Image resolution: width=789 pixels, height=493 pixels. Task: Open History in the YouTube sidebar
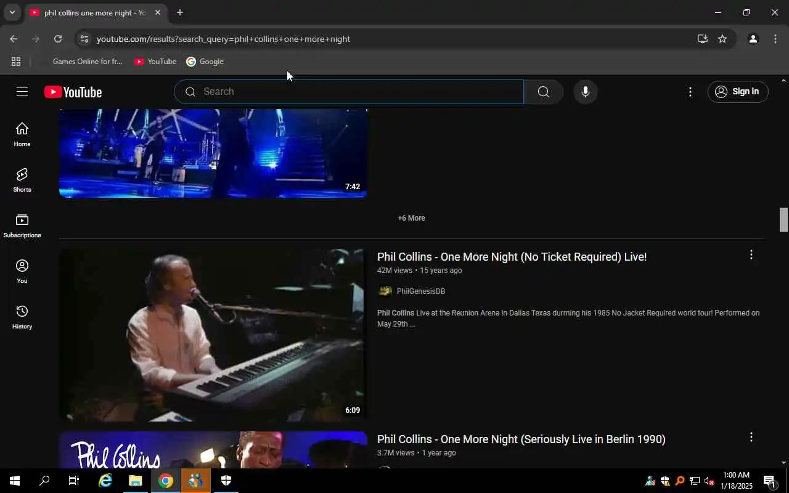(x=22, y=317)
